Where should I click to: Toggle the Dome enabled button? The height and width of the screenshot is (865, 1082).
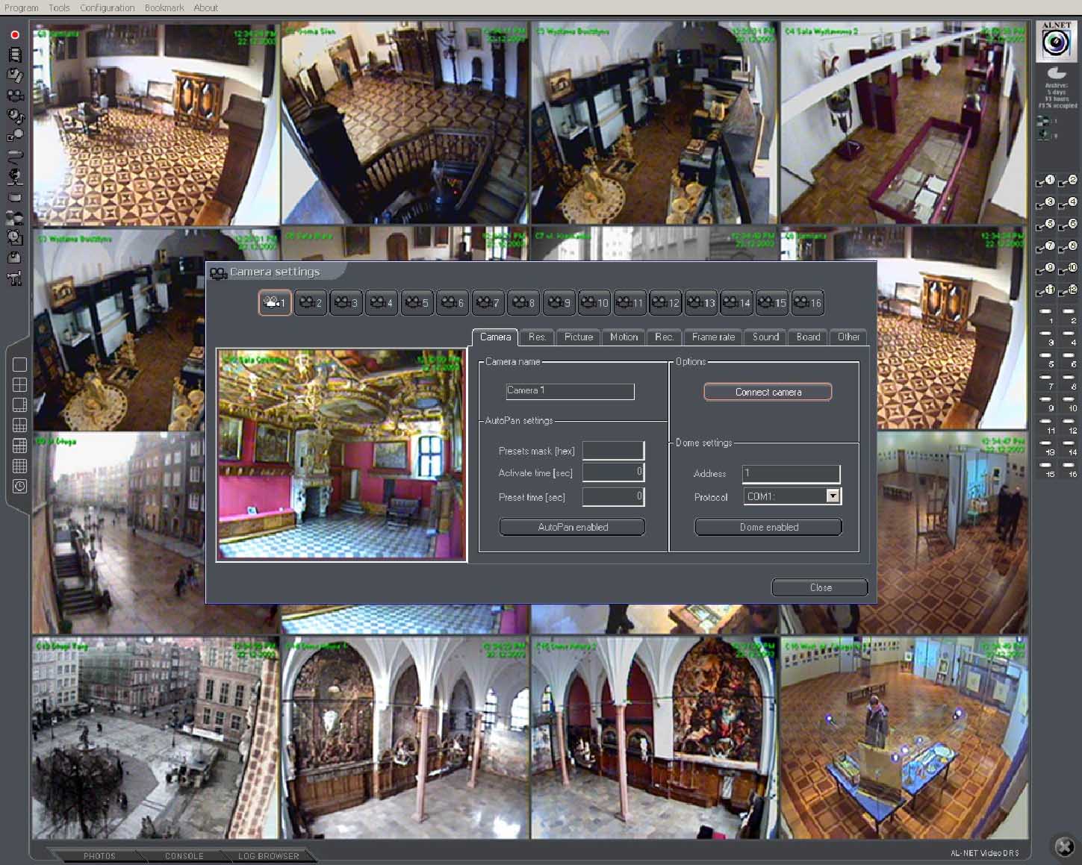coord(768,527)
